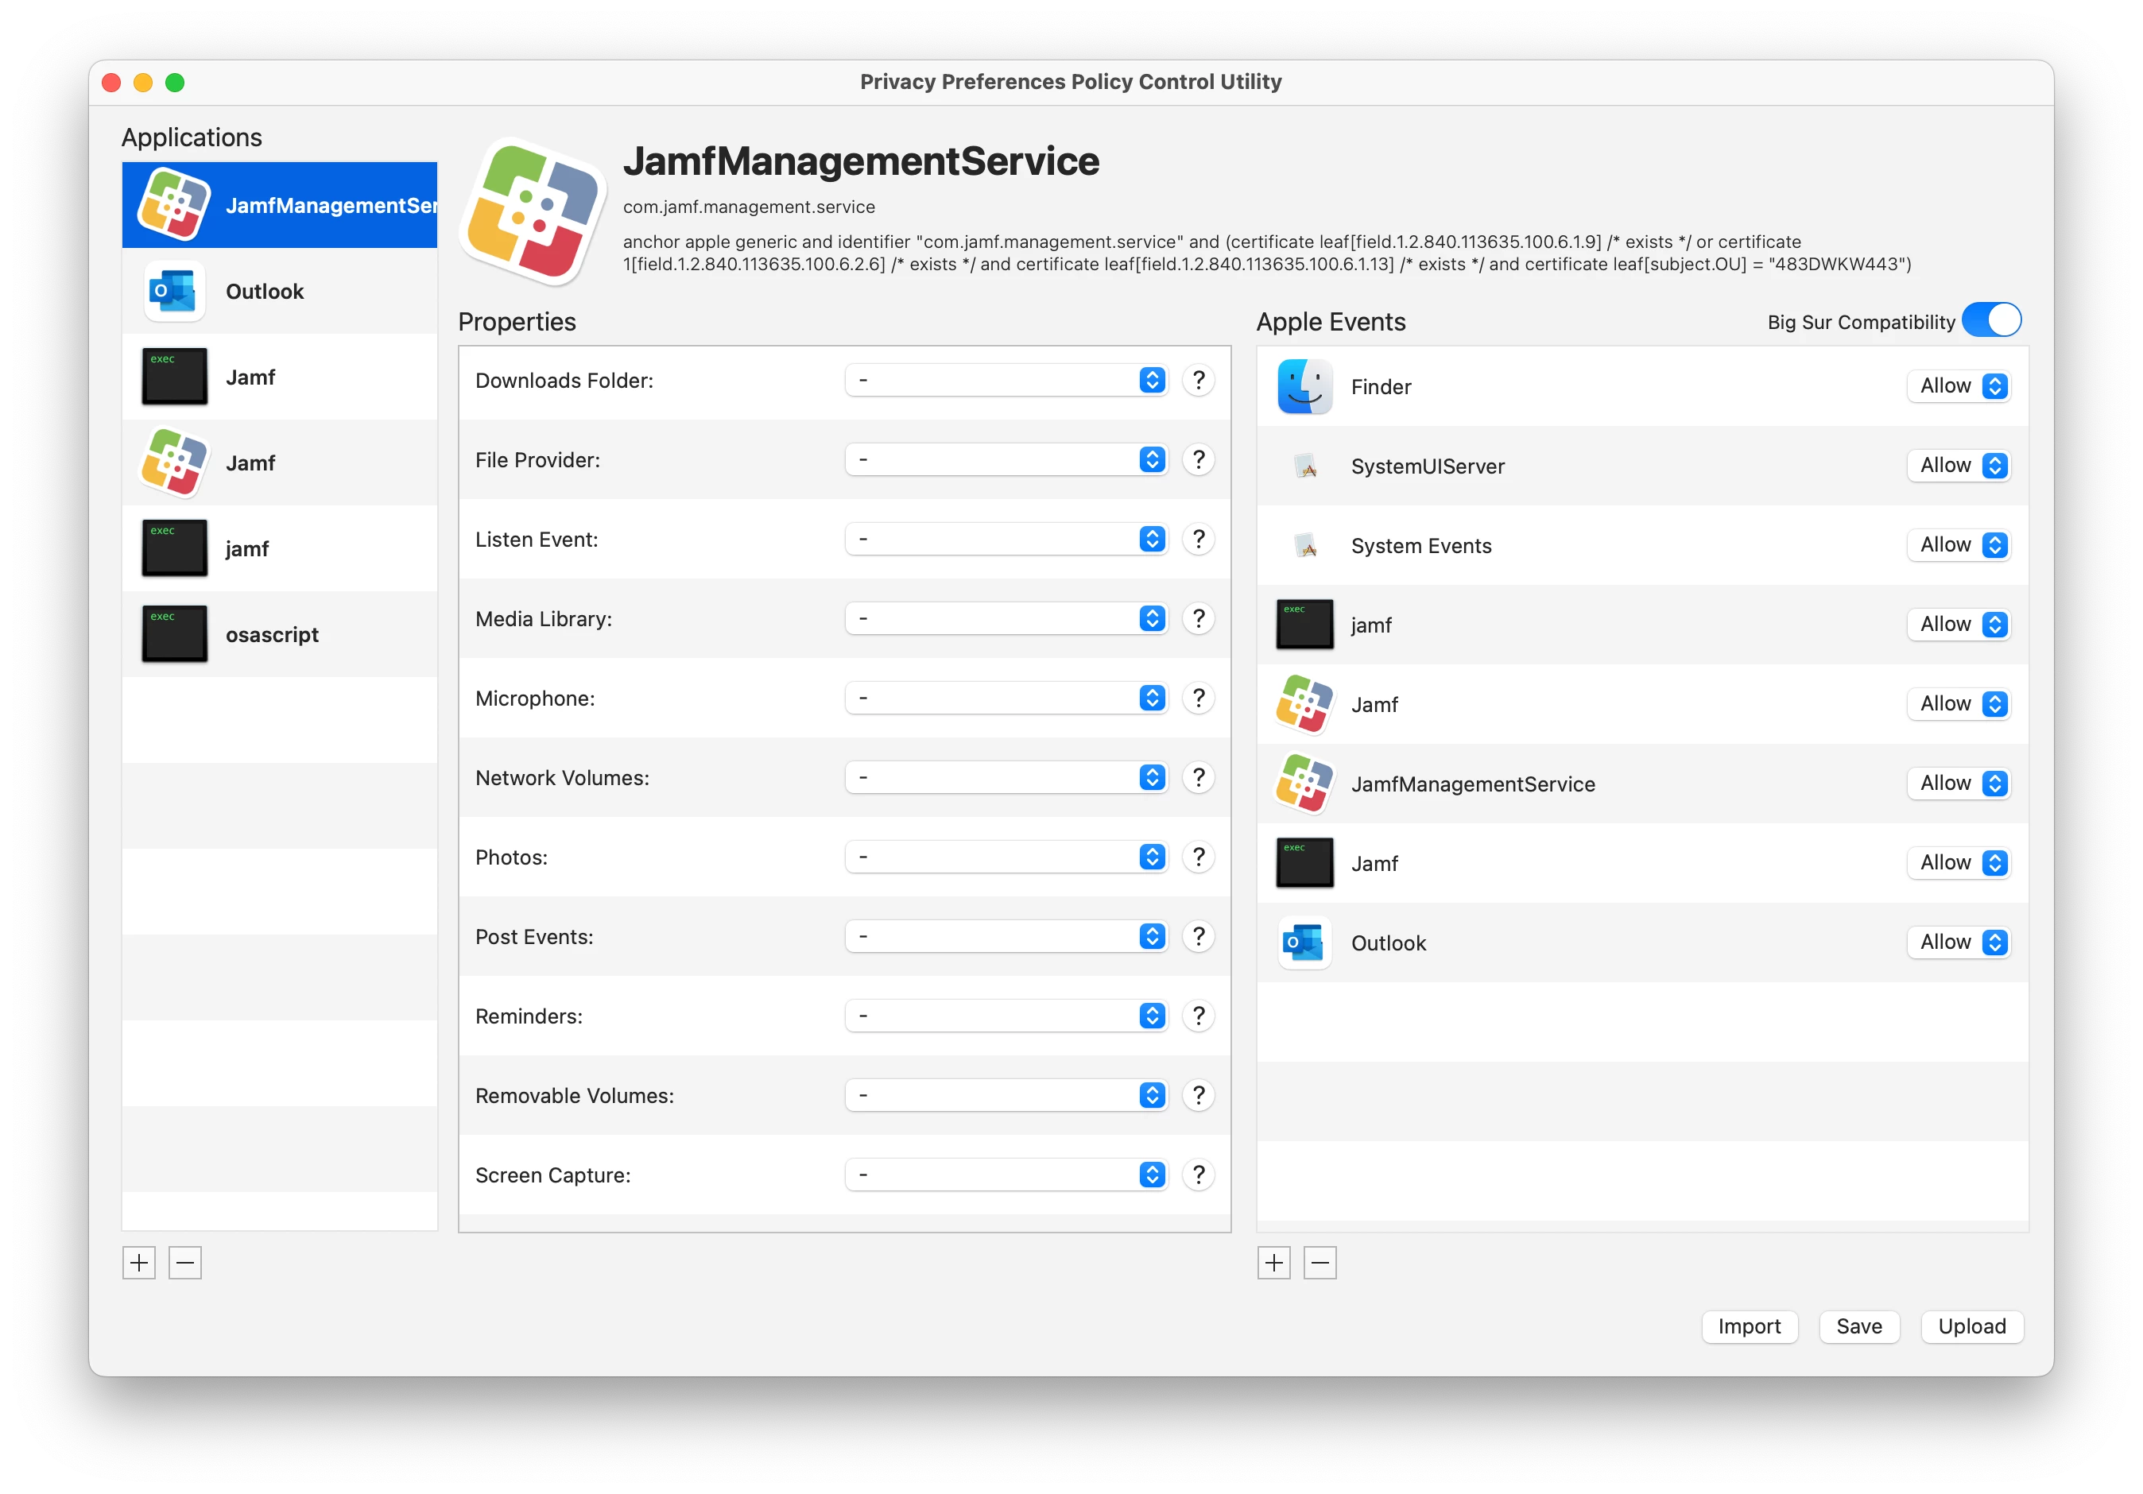Image resolution: width=2143 pixels, height=1494 pixels.
Task: Select JamfManagementService in Applications list
Action: click(279, 204)
